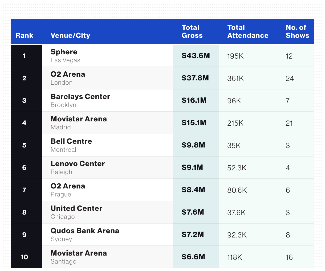325x271 pixels.
Task: Select the Santiago city label
Action: [63, 261]
